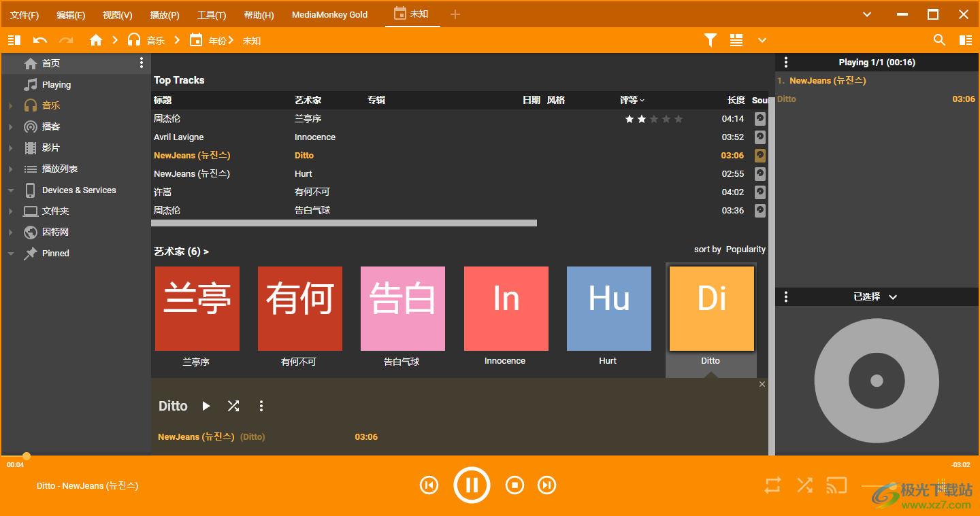
Task: Enable repeat mode at the bottom right
Action: [772, 485]
